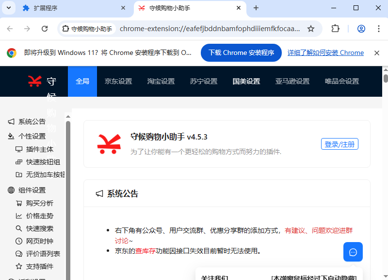Click 守候购物小助手 v4.5.3 title
The height and width of the screenshot is (280, 388).
(x=169, y=137)
